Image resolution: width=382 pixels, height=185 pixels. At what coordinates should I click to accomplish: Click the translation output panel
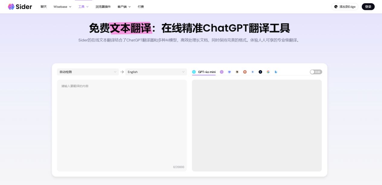point(257,125)
